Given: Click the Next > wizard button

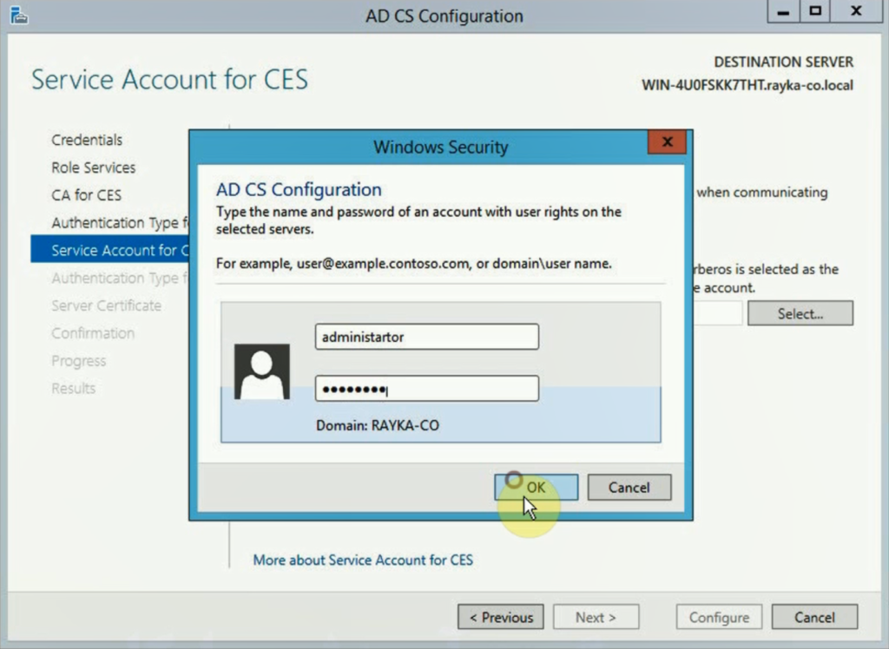Looking at the screenshot, I should (x=596, y=617).
